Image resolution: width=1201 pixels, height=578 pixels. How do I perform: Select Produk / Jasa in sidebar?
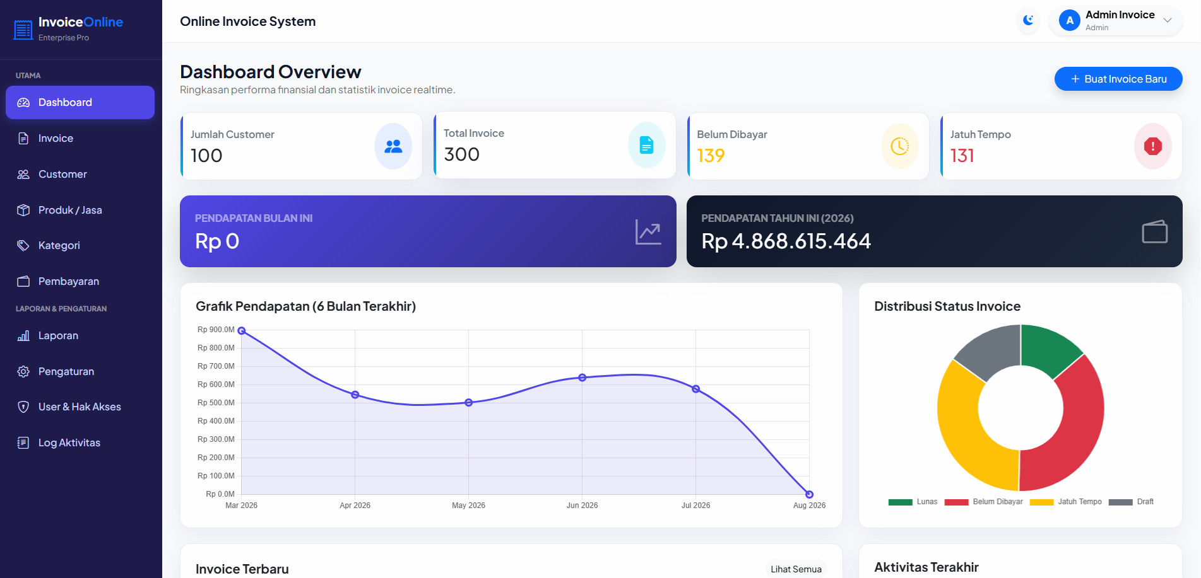tap(80, 210)
